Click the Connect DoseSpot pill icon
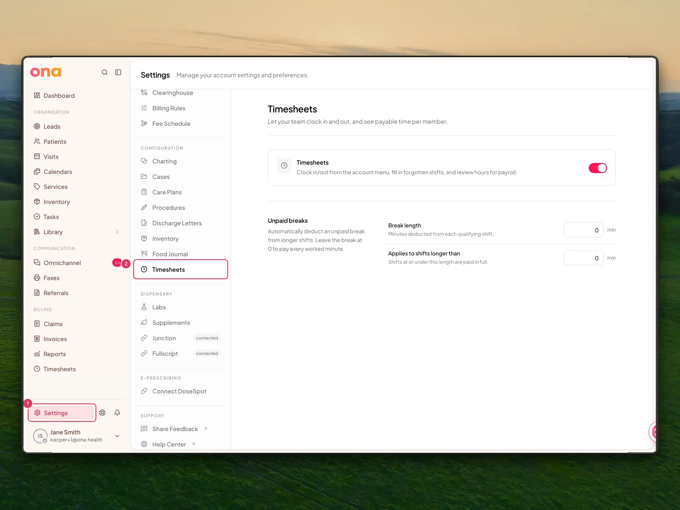The image size is (680, 510). 144,391
